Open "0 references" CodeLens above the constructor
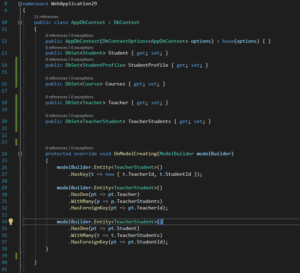Screen dimensions: 300x273 coord(57,35)
